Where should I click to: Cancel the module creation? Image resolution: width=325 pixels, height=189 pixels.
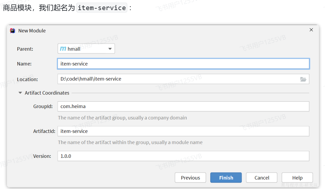point(262,178)
